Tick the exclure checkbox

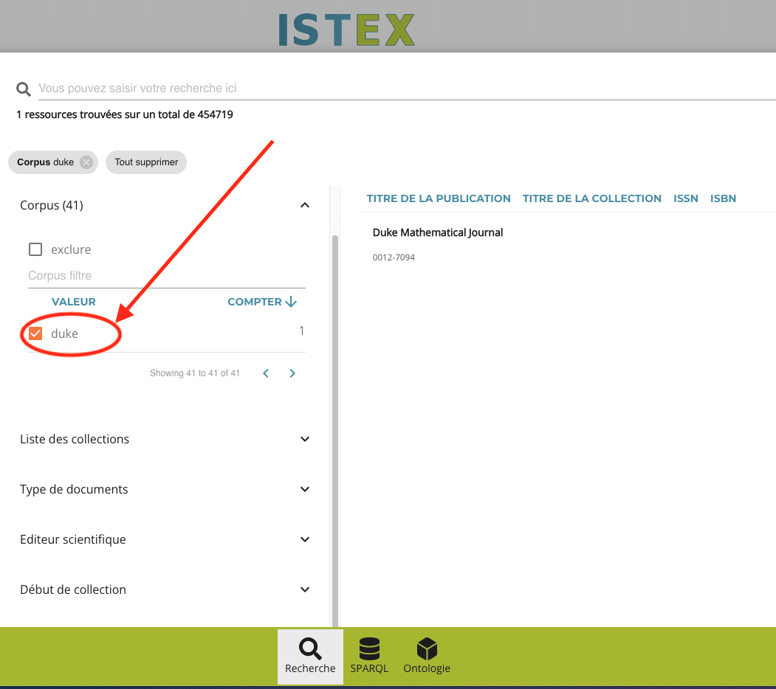35,249
